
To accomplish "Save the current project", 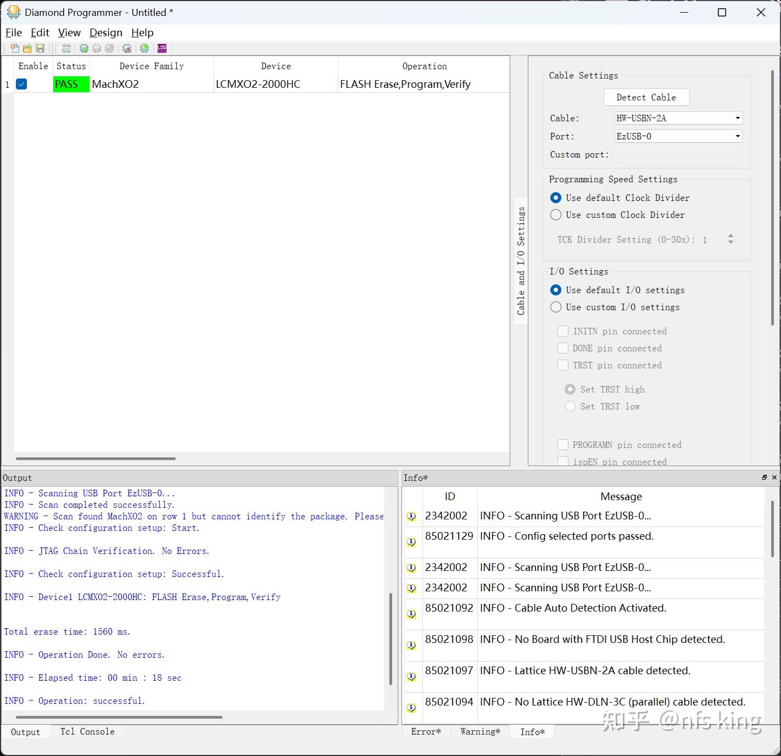I will coord(40,48).
